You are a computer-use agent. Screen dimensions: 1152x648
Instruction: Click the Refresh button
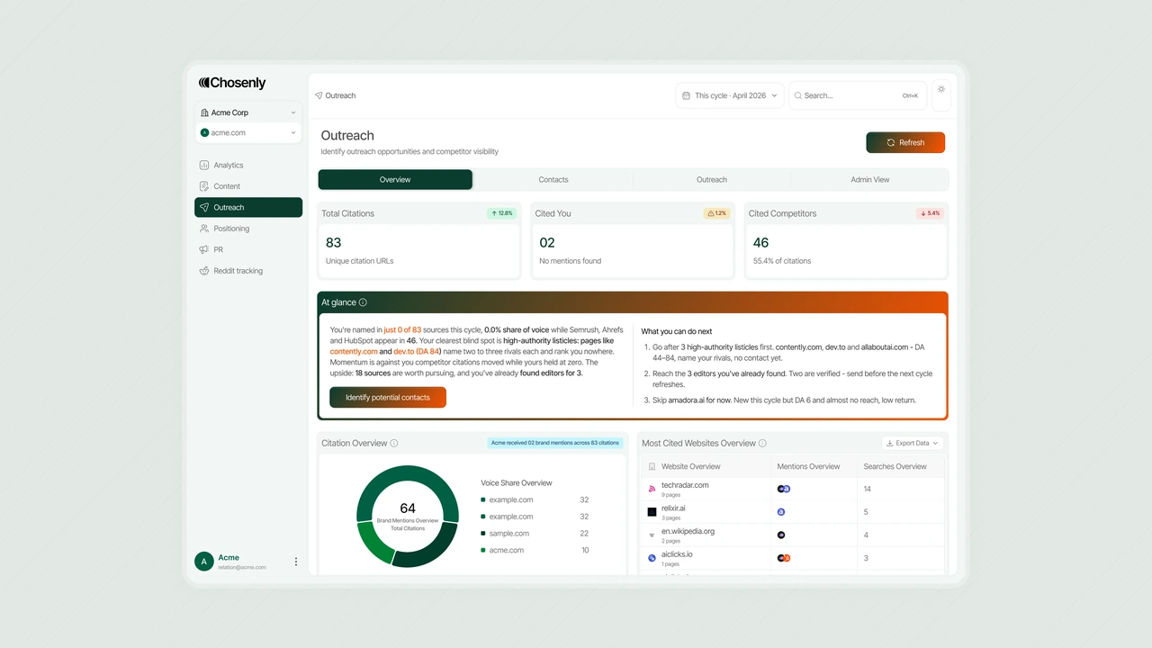tap(905, 142)
